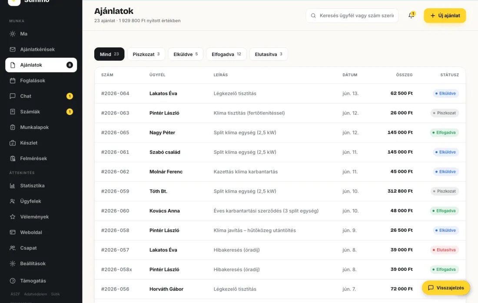Select client Horváth Gábor

pos(166,289)
